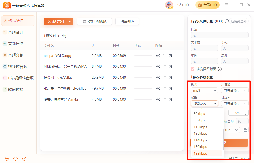Open the 声道数 dropdown

[235, 90]
